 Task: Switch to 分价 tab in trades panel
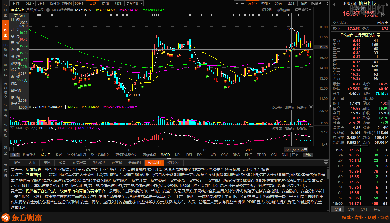tap(351, 209)
